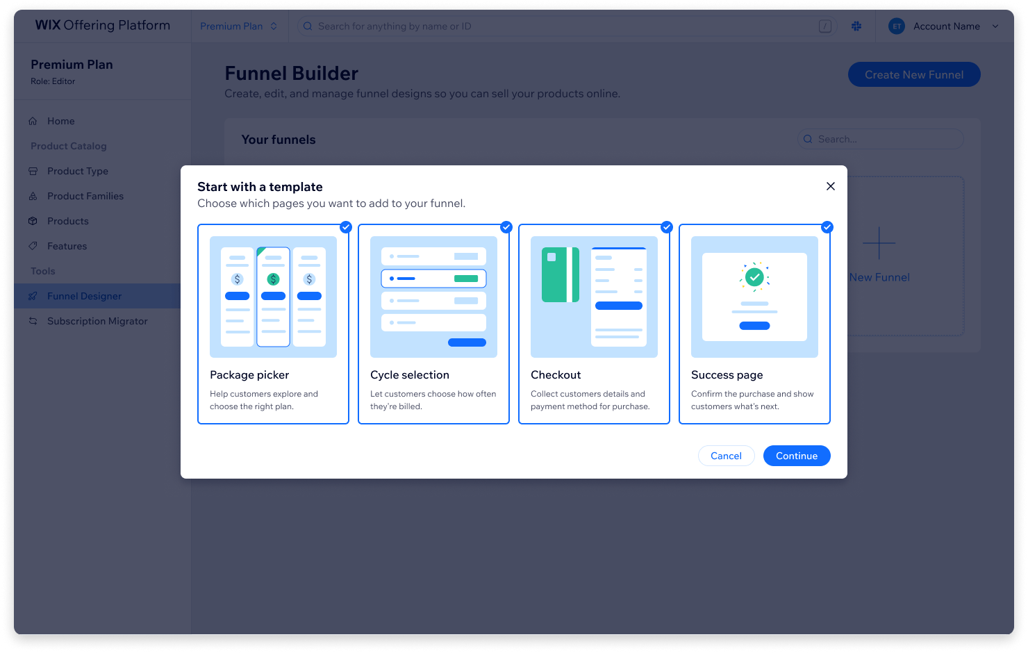Viewport: 1028px width, 653px height.
Task: Uncheck the Checkout template checkmark
Action: tap(667, 227)
